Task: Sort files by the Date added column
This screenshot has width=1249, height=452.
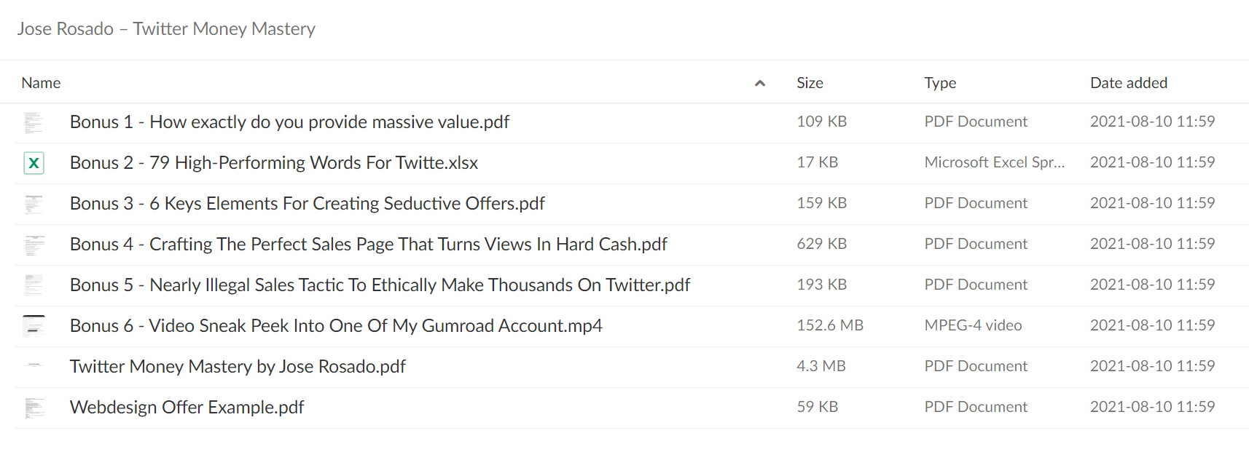Action: [1129, 83]
